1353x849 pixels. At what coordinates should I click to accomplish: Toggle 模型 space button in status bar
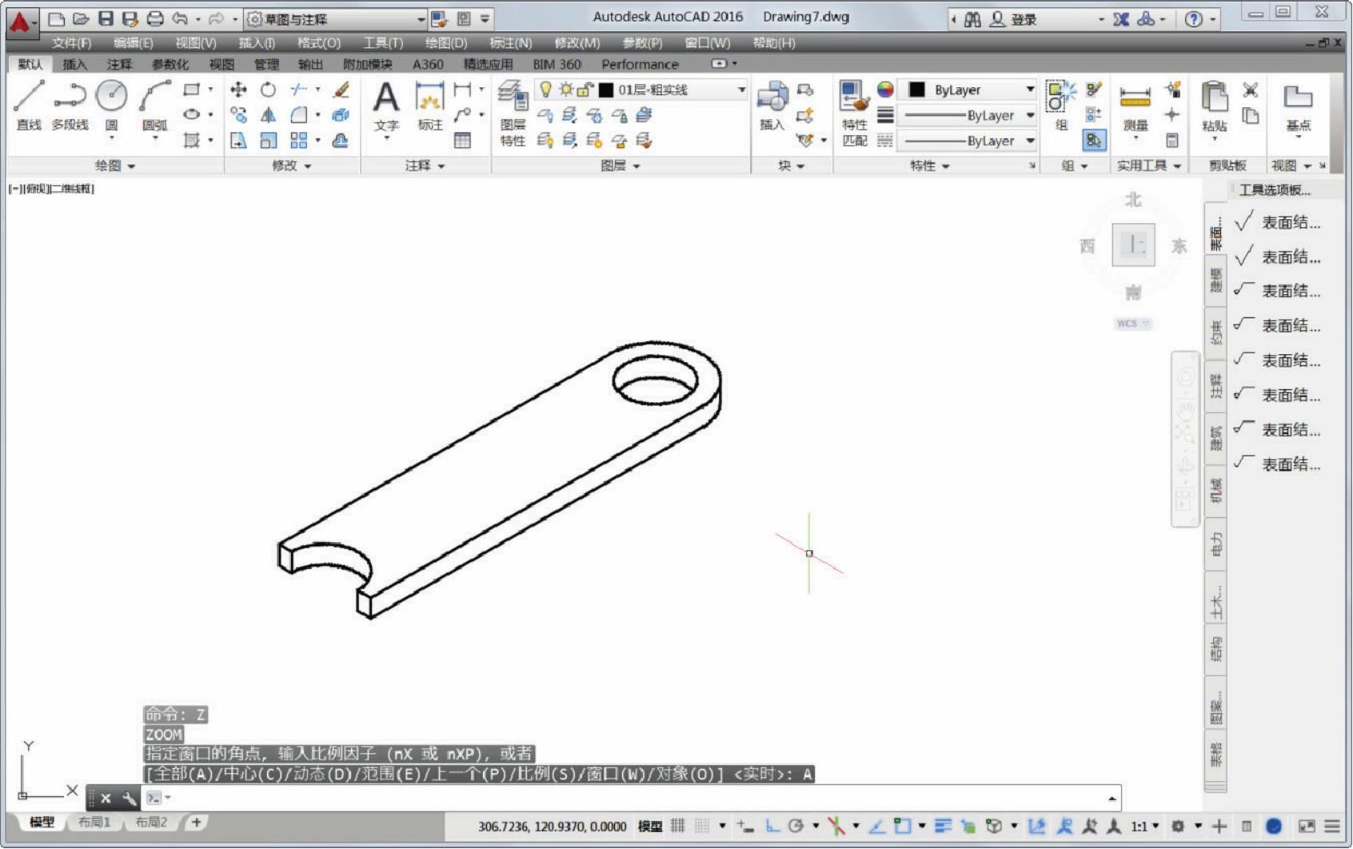point(650,826)
